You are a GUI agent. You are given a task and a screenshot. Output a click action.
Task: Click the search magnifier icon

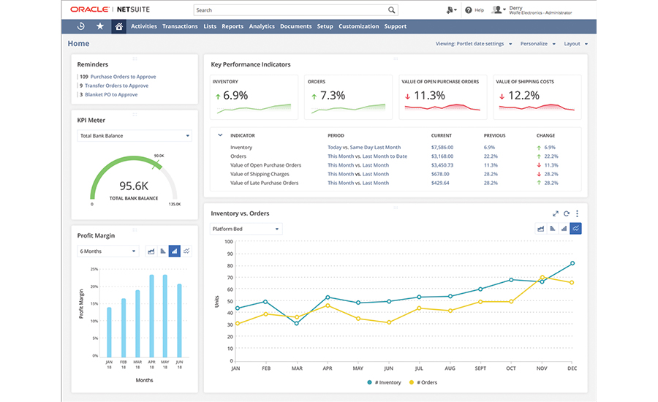tap(392, 10)
